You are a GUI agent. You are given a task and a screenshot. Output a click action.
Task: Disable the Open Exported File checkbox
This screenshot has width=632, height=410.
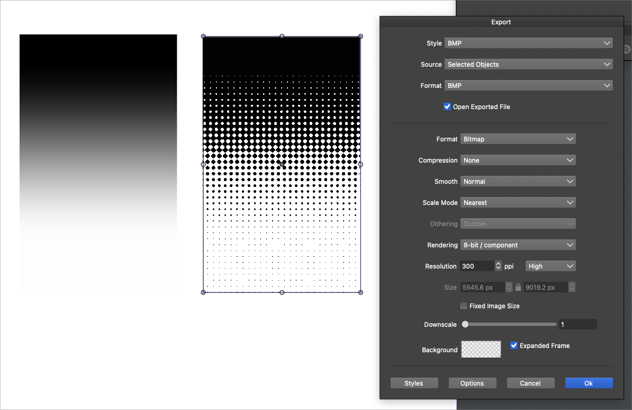pos(447,106)
